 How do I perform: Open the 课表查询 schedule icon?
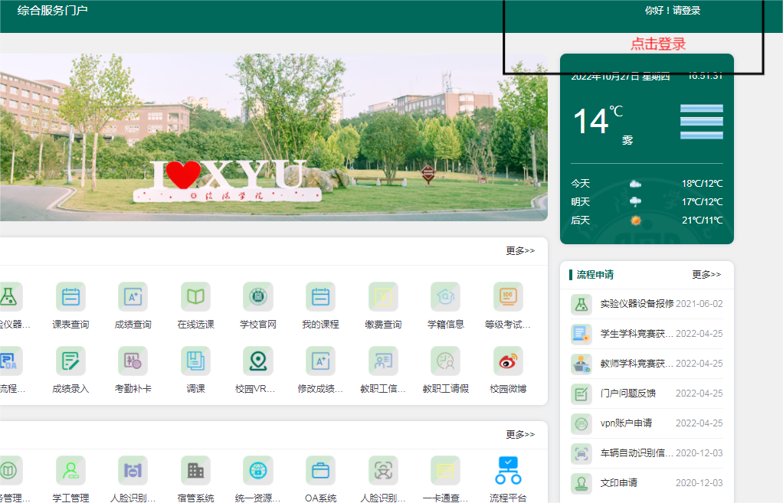pos(70,297)
